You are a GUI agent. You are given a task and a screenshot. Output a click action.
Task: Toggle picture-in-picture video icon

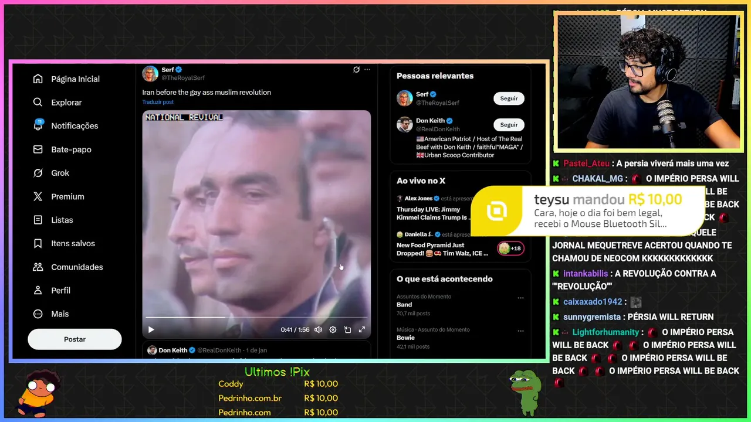tap(347, 330)
